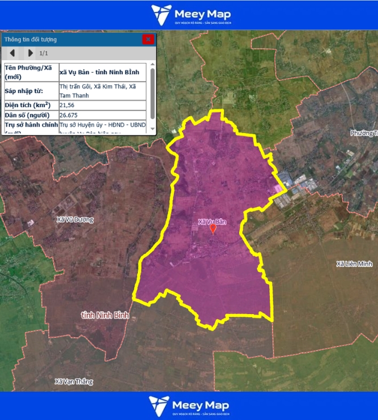Select the Xã Vũ Dương map label
This screenshot has height=420, width=378.
(x=75, y=219)
